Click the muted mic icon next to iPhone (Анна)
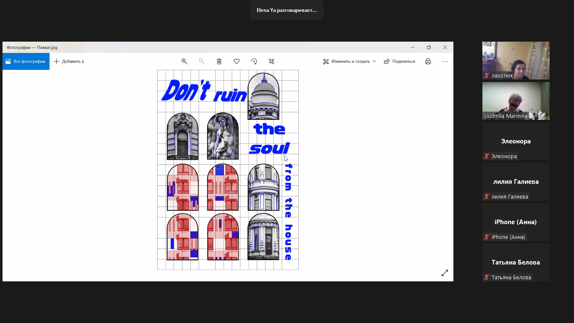 click(x=487, y=237)
